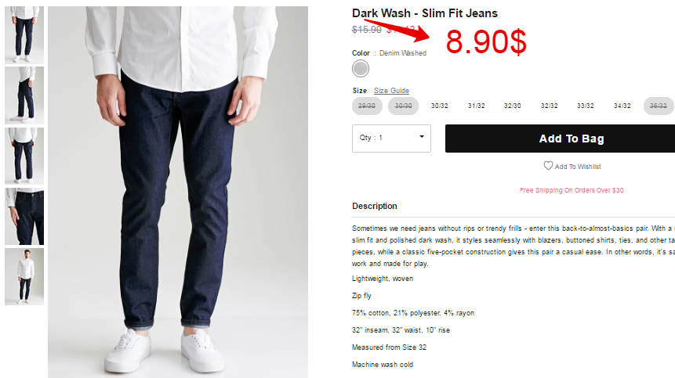
Task: Select size 34/32
Action: [622, 106]
